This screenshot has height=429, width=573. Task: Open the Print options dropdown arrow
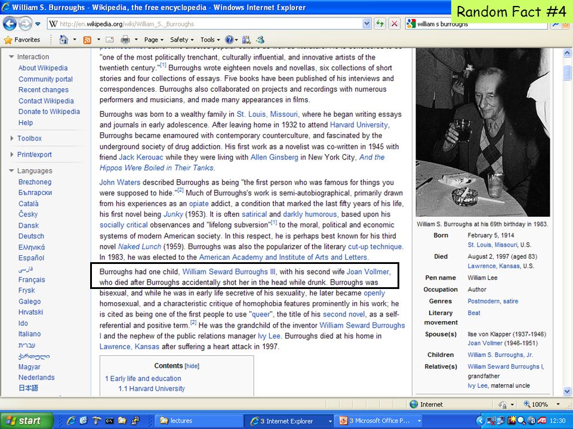point(136,40)
